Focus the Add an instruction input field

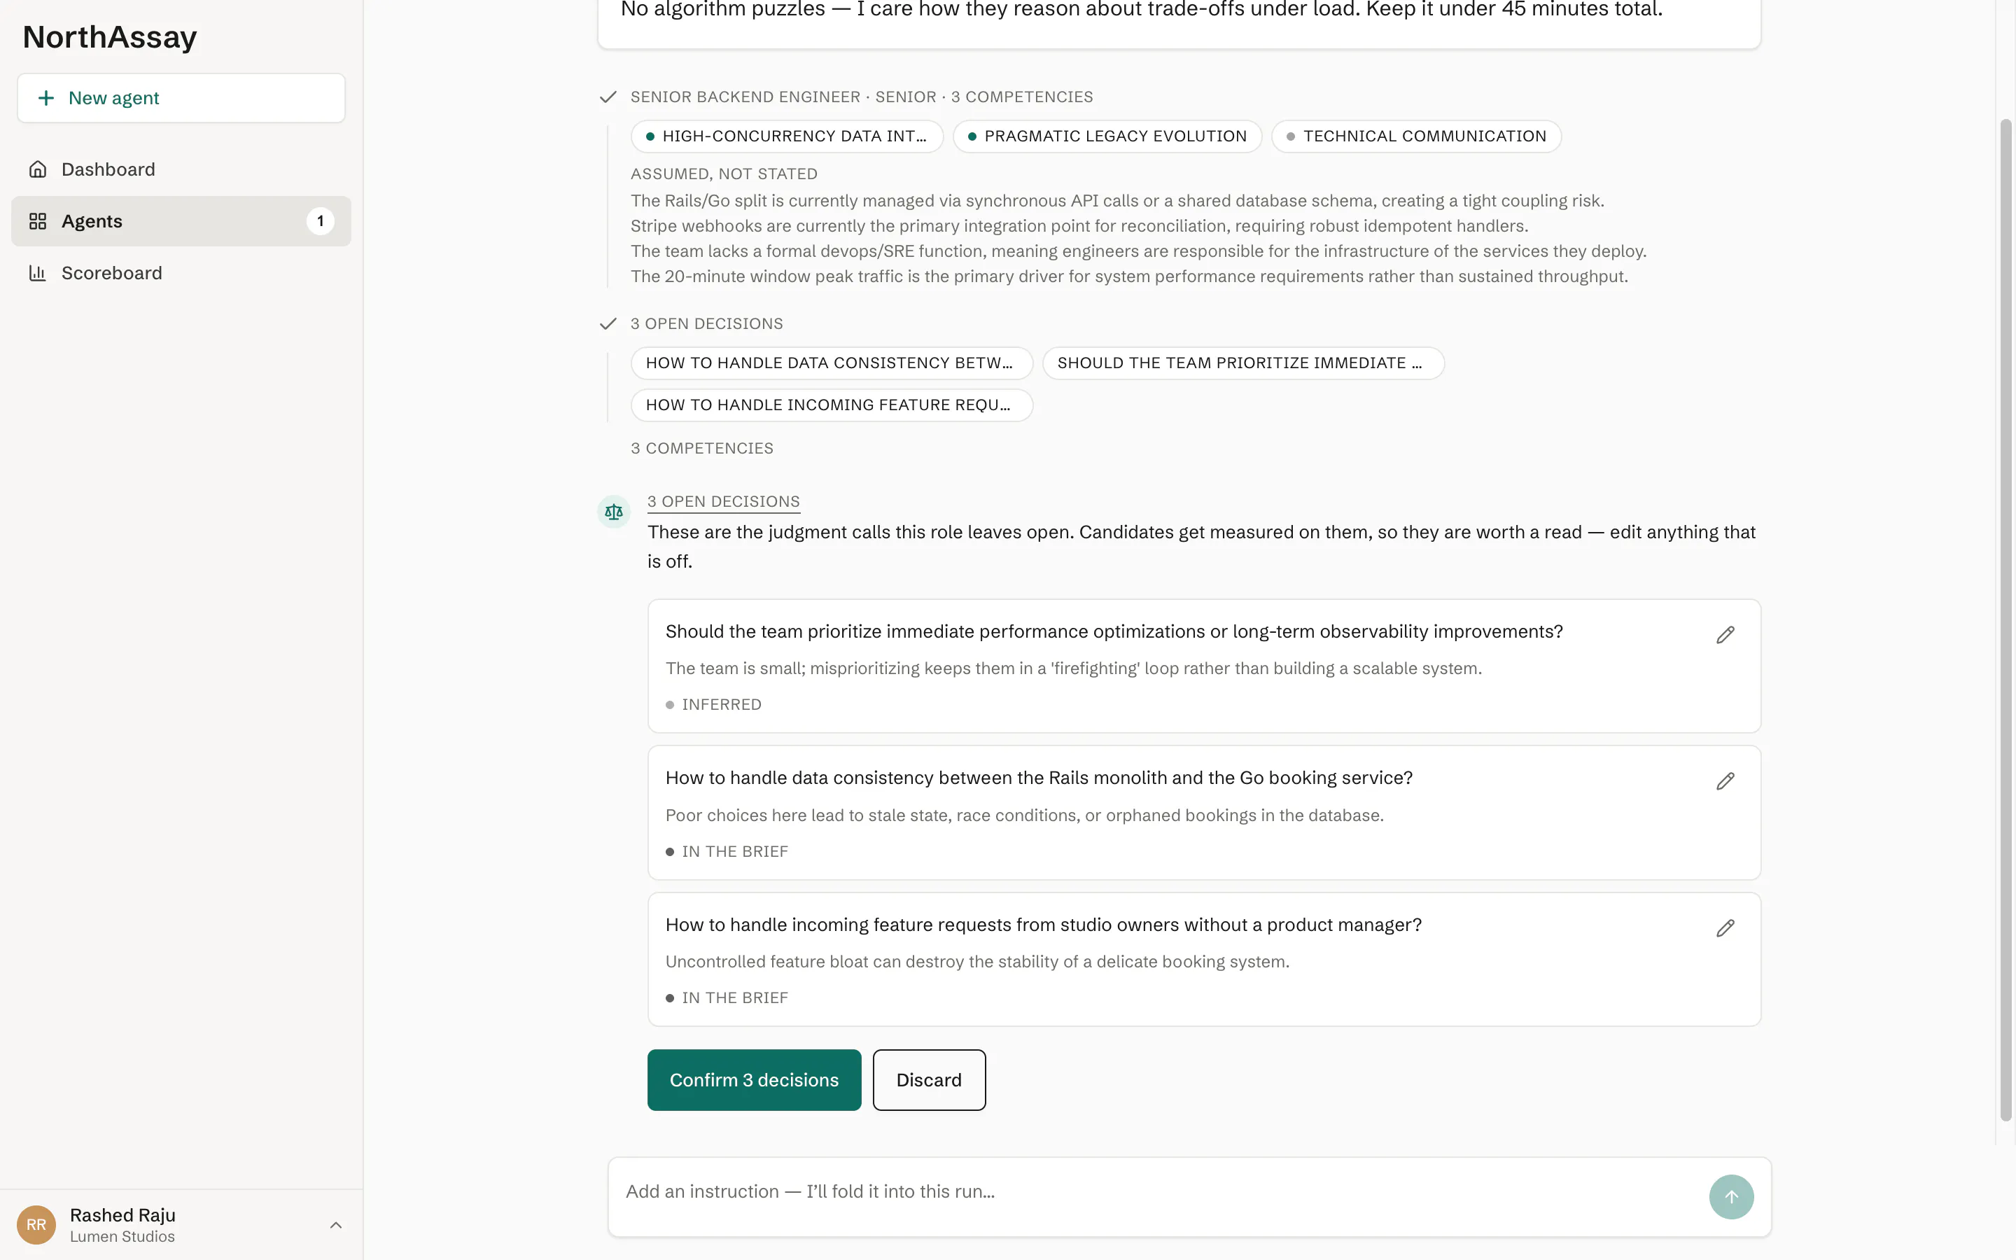1158,1191
